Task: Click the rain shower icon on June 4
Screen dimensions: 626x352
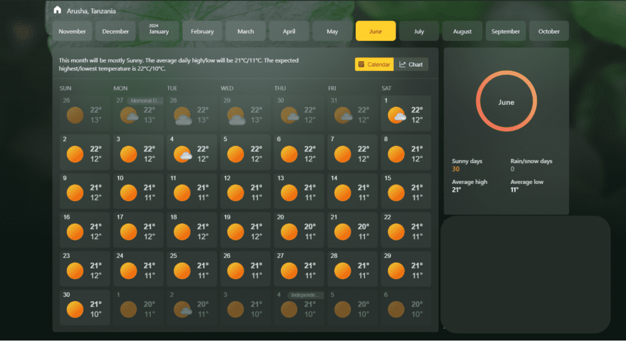Action: [x=182, y=153]
